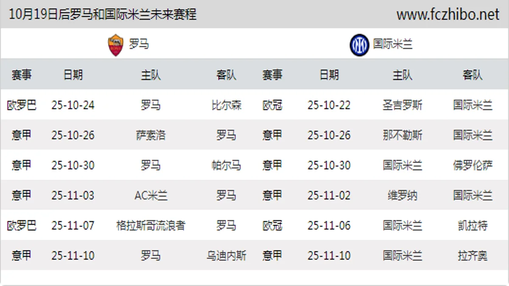The image size is (509, 286).
Task: Click the page title 10月19日后罗马和国际米兰未来赛程
Action: 103,15
